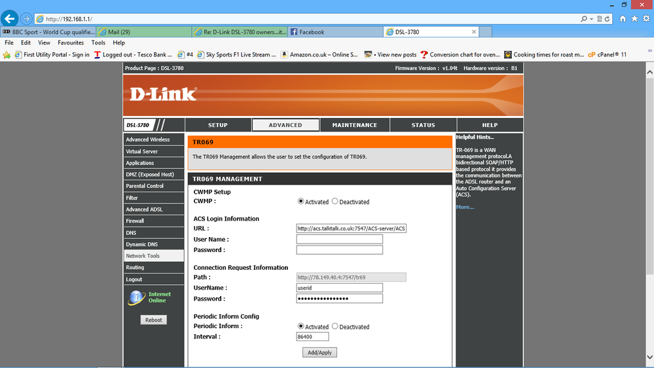Switch to BBC Sport browser tab
This screenshot has height=368, width=654.
click(x=48, y=31)
